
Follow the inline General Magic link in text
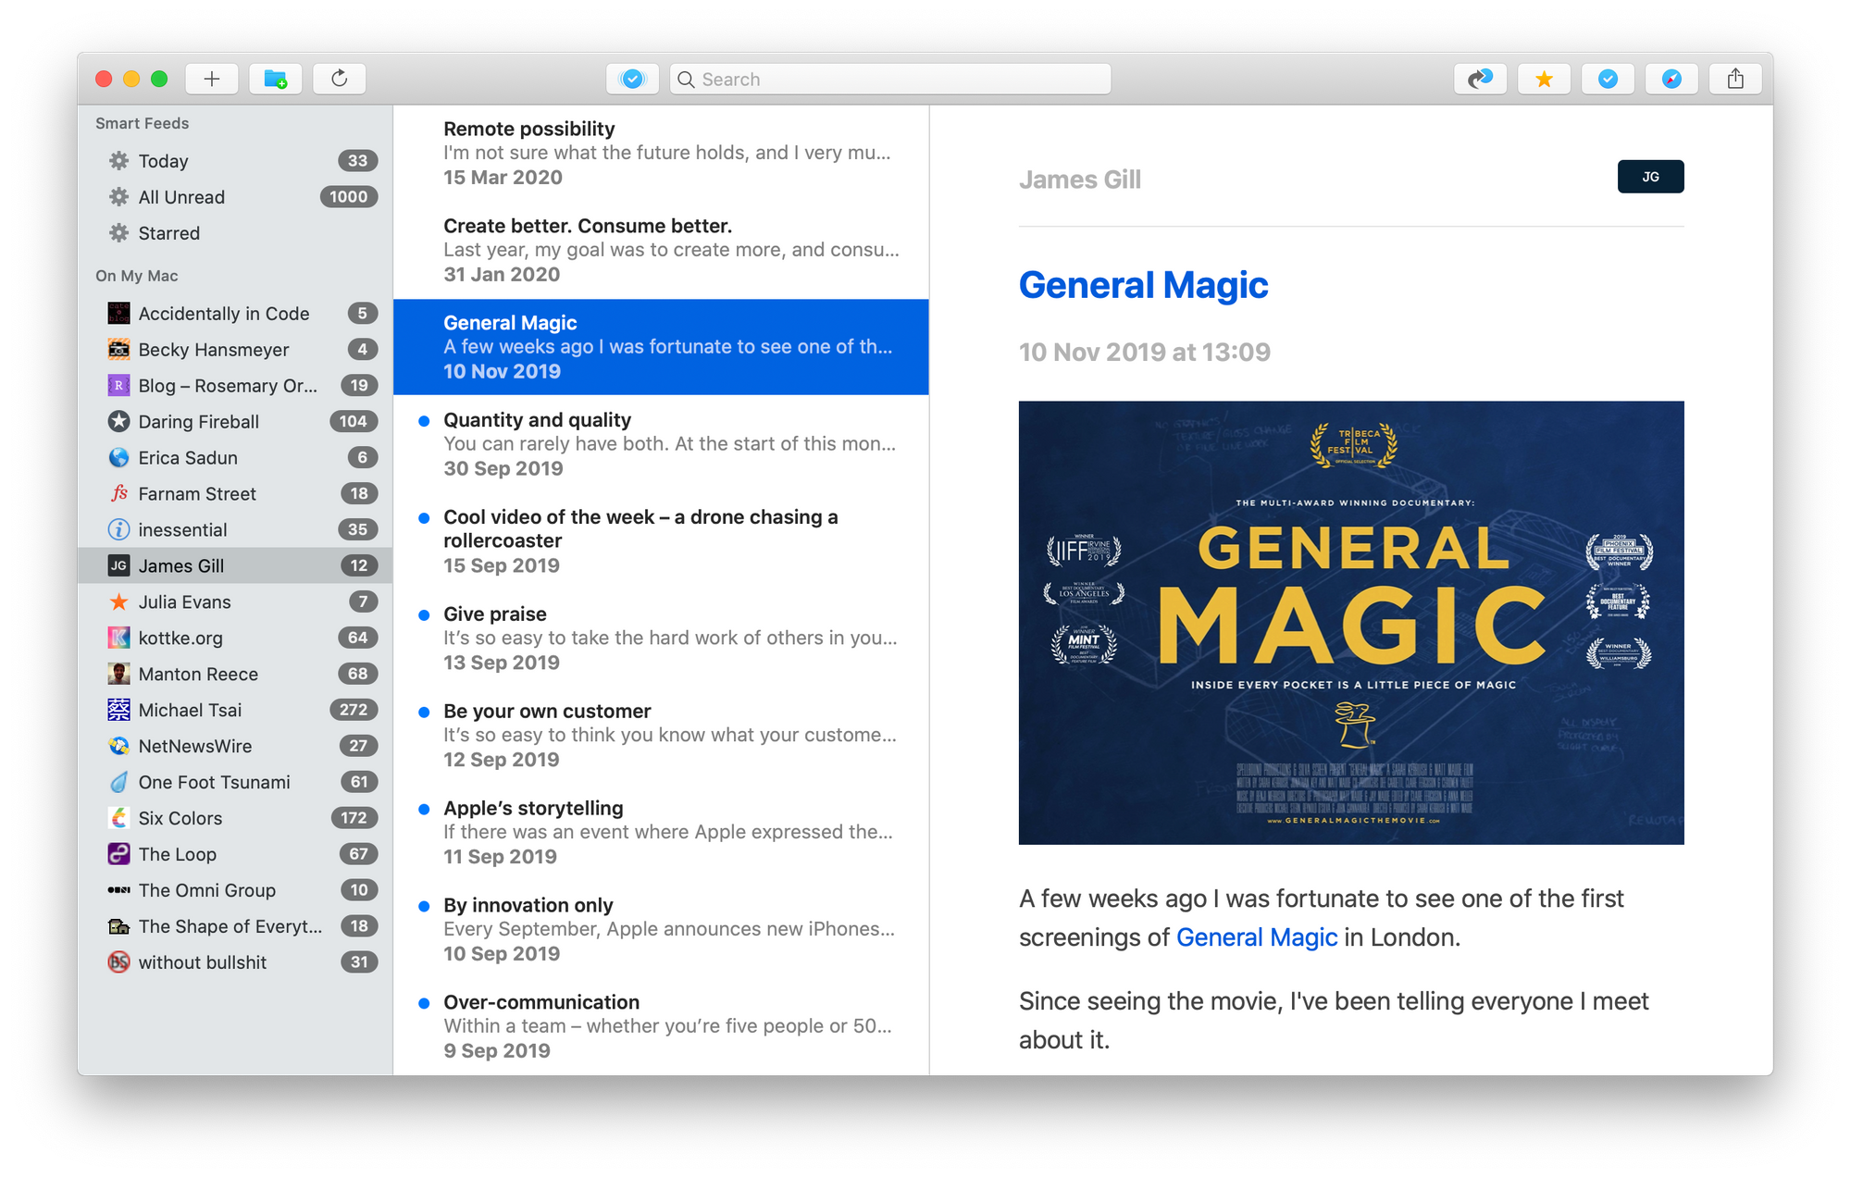1256,937
